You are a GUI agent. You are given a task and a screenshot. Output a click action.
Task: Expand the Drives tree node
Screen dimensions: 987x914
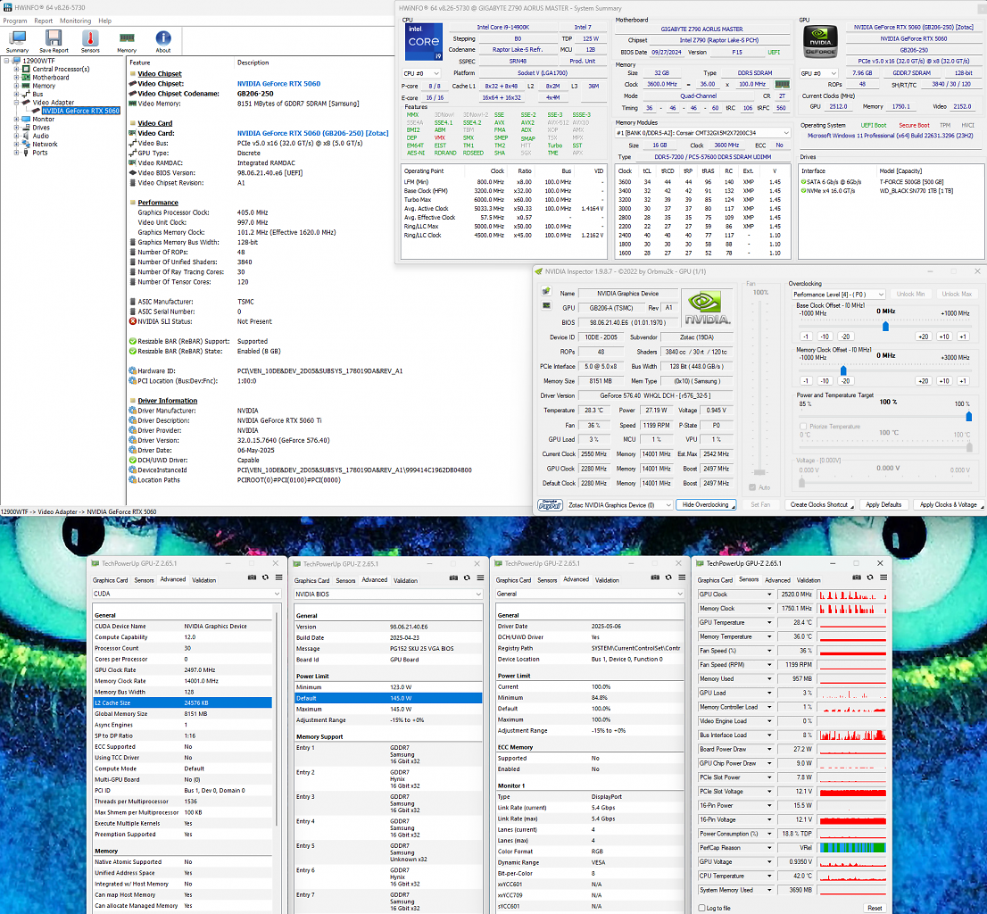click(x=16, y=127)
